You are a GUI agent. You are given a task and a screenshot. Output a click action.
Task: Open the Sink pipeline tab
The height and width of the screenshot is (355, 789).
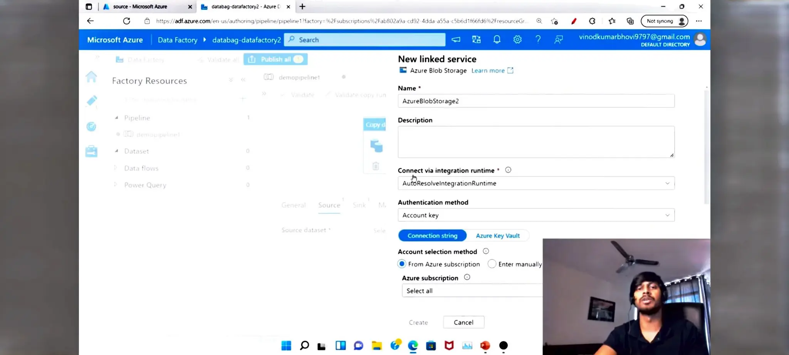[359, 205]
